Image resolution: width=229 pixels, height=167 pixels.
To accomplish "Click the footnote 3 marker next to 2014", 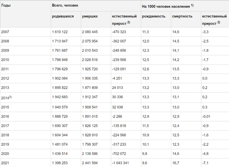I will click(x=11, y=97).
